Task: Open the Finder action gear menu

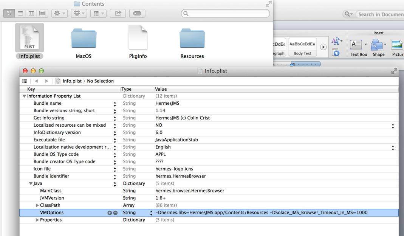Action: pyautogui.click(x=59, y=13)
